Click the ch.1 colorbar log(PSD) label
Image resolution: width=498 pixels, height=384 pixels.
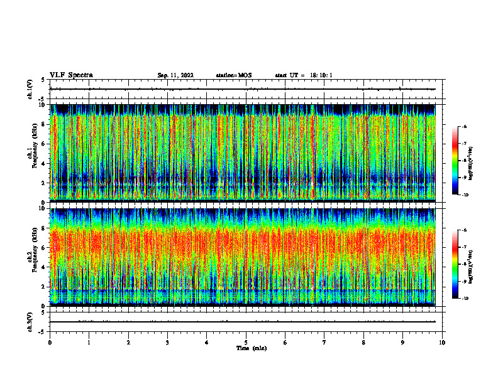click(472, 164)
